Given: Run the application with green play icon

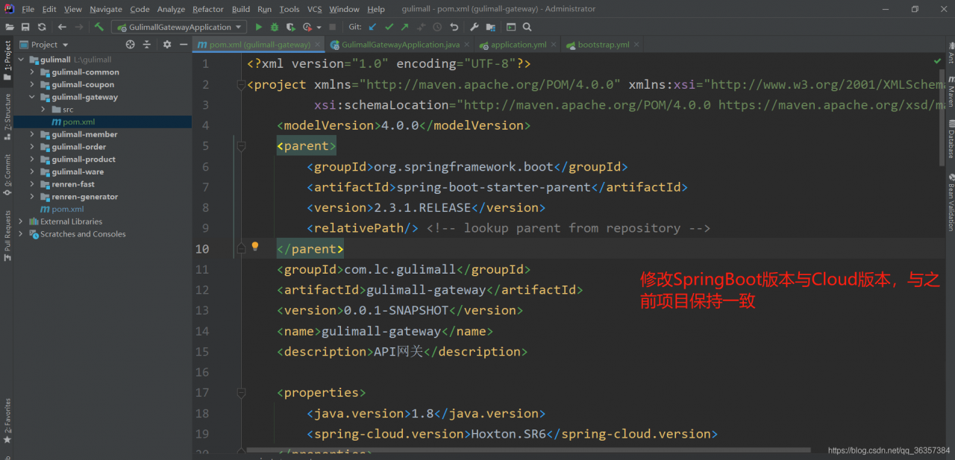Looking at the screenshot, I should (x=260, y=27).
